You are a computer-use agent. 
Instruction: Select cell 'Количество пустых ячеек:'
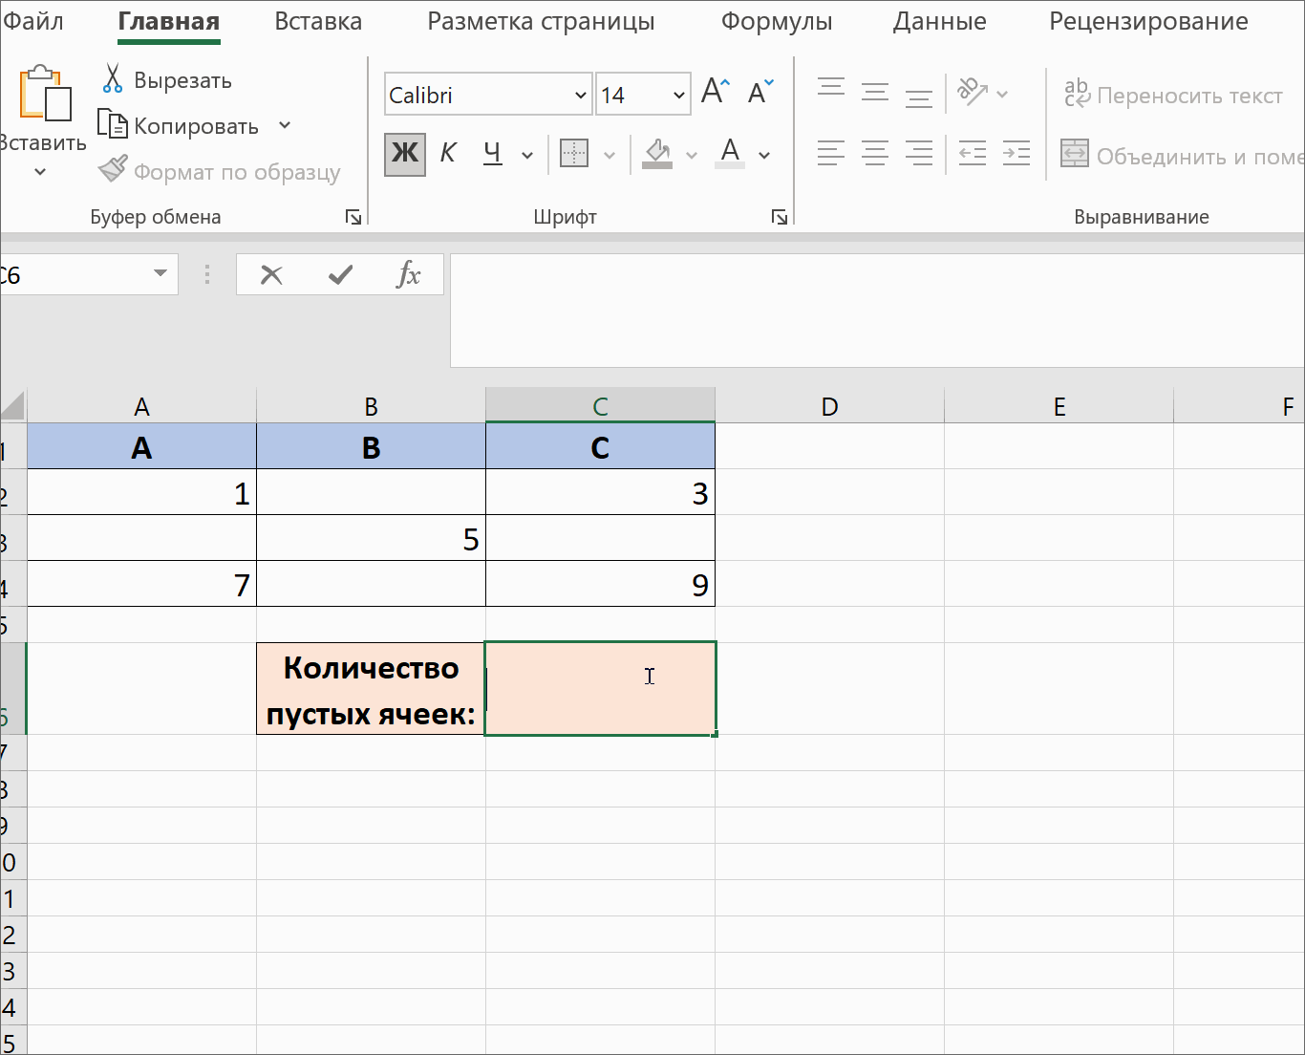pyautogui.click(x=371, y=689)
